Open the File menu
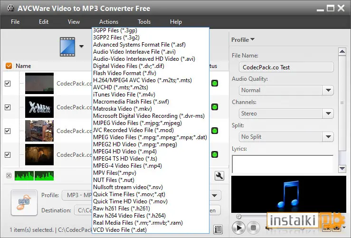The width and height of the screenshot is (351, 238). pyautogui.click(x=15, y=22)
